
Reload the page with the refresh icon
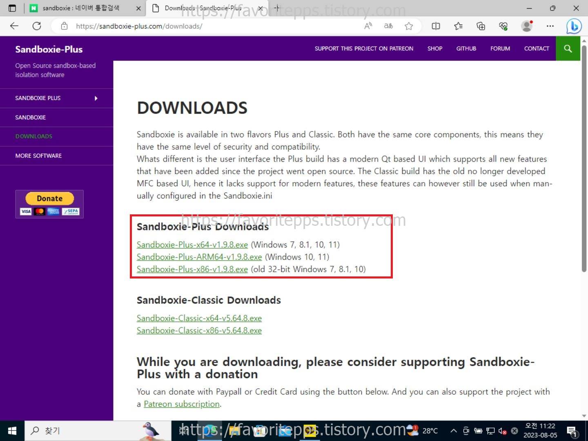37,26
